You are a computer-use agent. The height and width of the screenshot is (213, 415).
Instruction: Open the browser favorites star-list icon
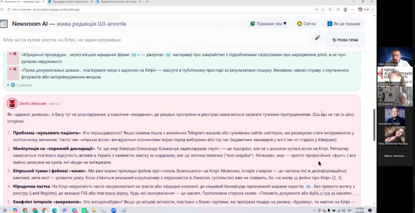pos(338,9)
